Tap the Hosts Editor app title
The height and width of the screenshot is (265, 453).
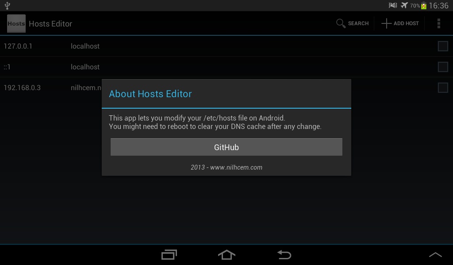(x=50, y=24)
